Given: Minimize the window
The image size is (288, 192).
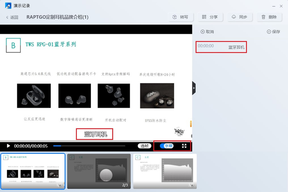Looking at the screenshot, I should point(274,6).
